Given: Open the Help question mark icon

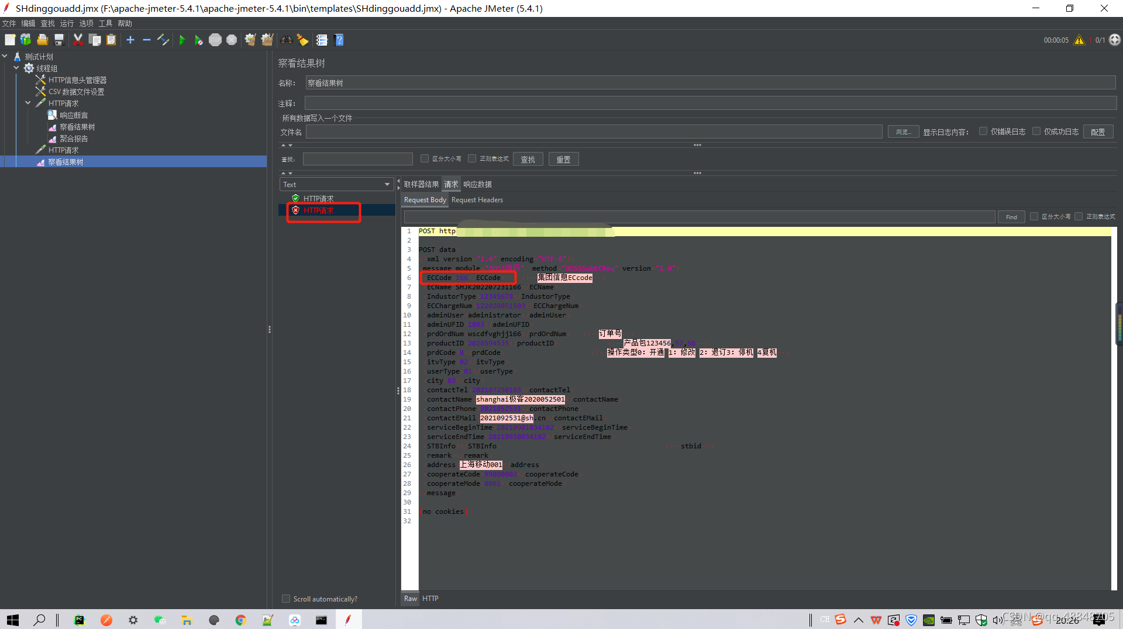Looking at the screenshot, I should pyautogui.click(x=339, y=40).
